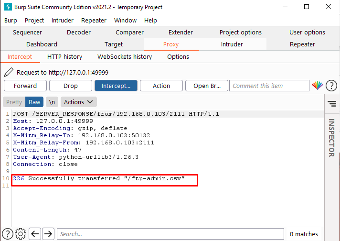This screenshot has width=340, height=241.
Task: Open the Window menu
Action: pos(125,21)
